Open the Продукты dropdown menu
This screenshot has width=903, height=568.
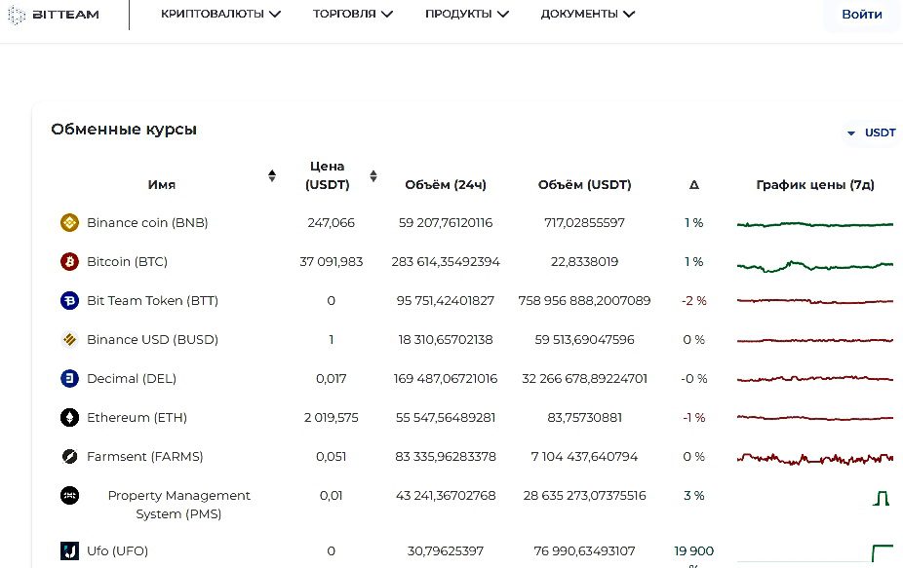[467, 14]
